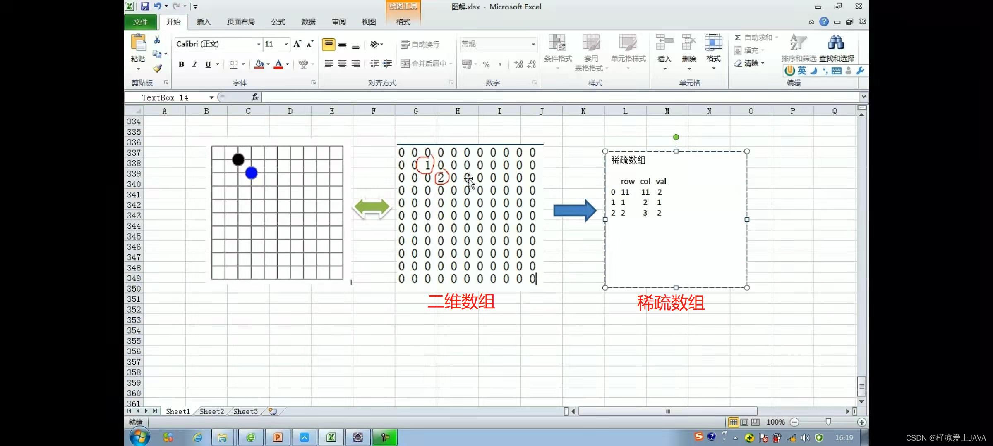The width and height of the screenshot is (993, 446).
Task: Click the Cut scissors icon
Action: coord(157,40)
